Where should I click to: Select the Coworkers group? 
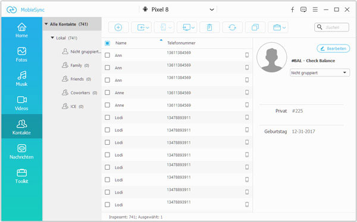point(80,93)
